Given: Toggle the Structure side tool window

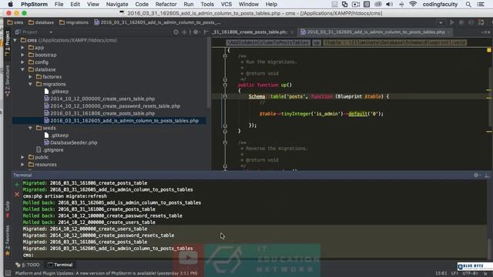Looking at the screenshot, I should [7, 80].
